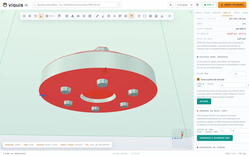Viewport: 249px width, 156px height.
Task: Click the '64 × 64 × 26 mm' value
Action: tap(237, 19)
